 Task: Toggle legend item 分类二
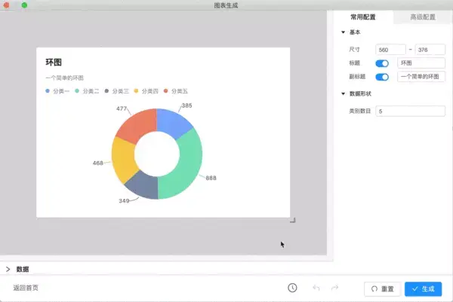click(x=87, y=91)
